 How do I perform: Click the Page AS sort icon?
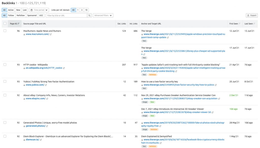tap(19, 24)
